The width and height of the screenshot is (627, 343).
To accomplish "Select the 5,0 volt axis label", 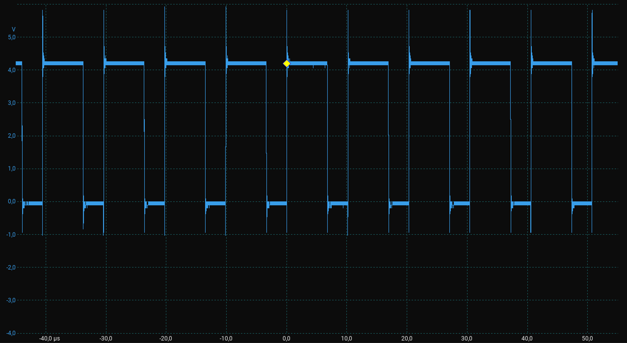I will pos(12,37).
